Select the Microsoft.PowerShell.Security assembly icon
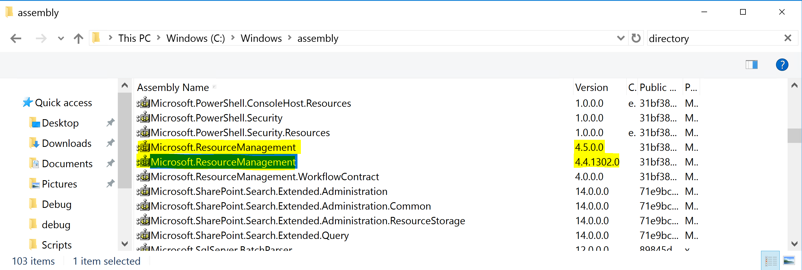This screenshot has height=270, width=802. (x=144, y=118)
